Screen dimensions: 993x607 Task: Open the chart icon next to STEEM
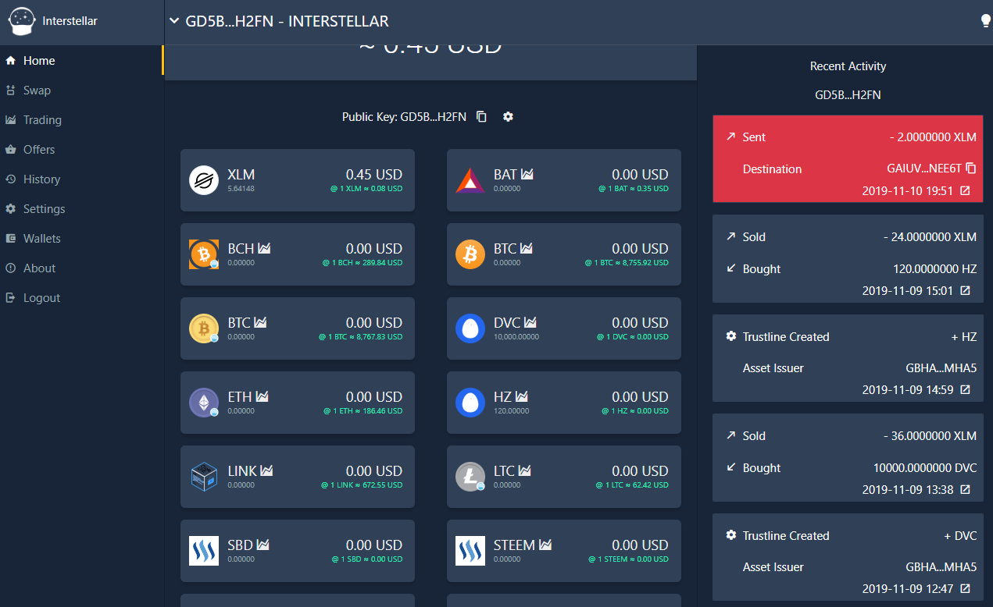545,545
